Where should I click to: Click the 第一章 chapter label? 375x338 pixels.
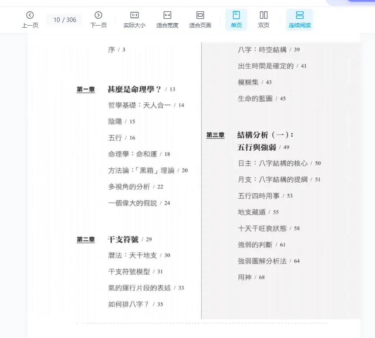pos(86,90)
